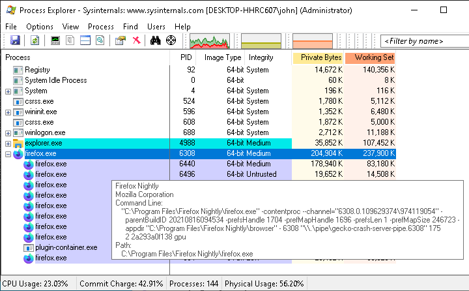469x291 pixels.
Task: Click the Filter by name input box
Action: pyautogui.click(x=422, y=41)
